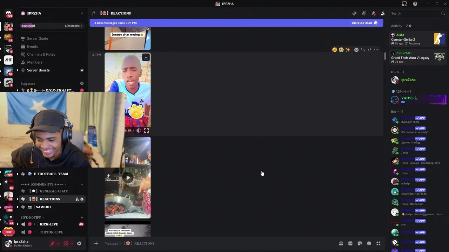This screenshot has height=252, width=449.
Task: Open the KICK-LIVE announcement channel
Action: tap(52, 224)
